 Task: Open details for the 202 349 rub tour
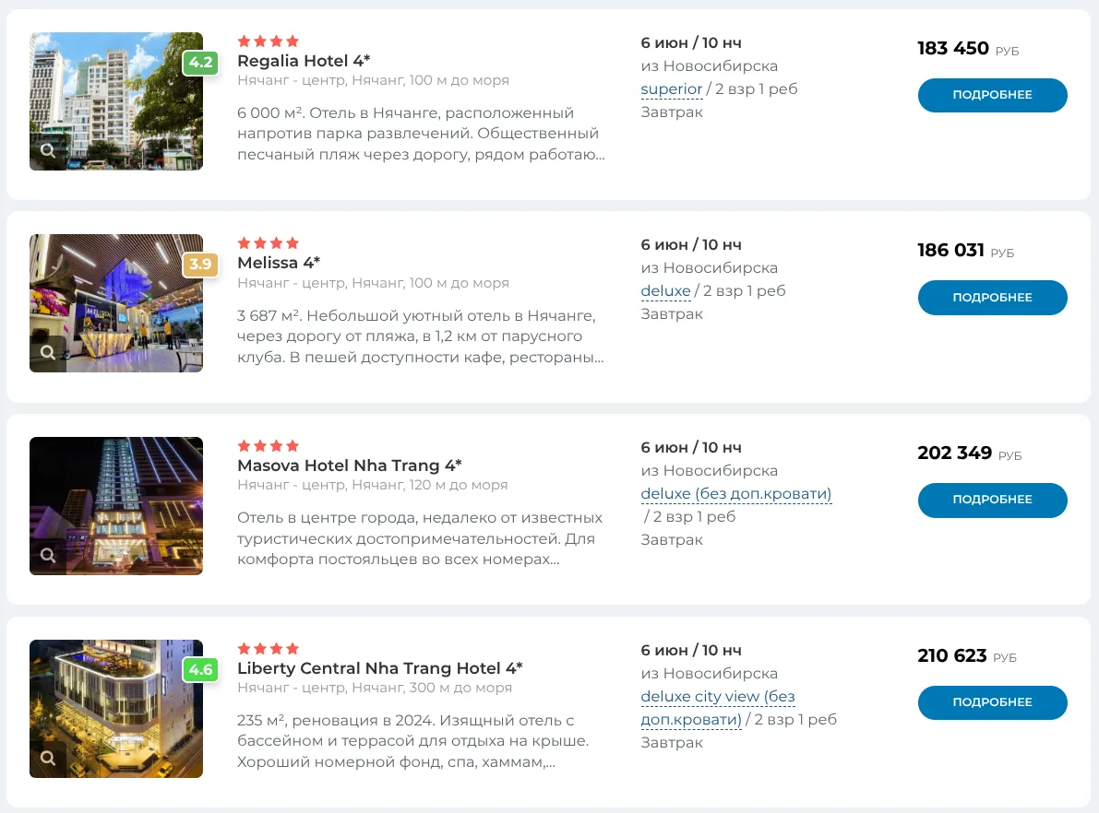pos(992,500)
